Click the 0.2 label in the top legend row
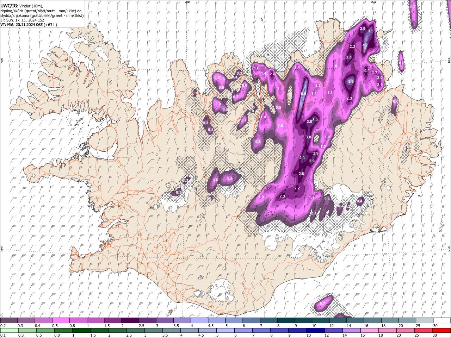The image size is (451, 338). click(2, 326)
